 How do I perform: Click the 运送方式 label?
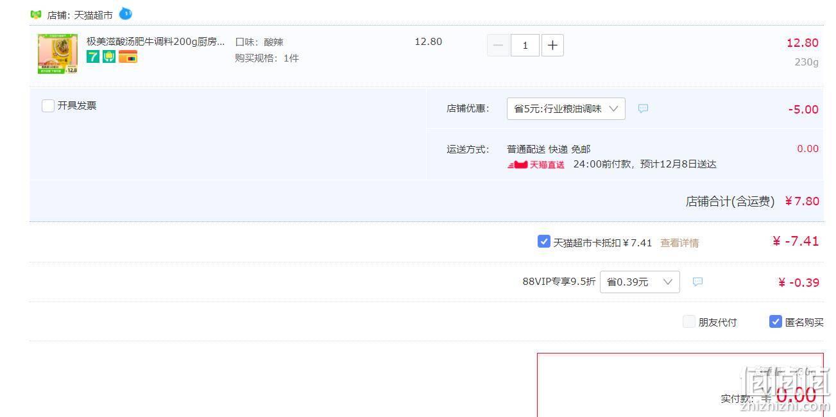(468, 149)
